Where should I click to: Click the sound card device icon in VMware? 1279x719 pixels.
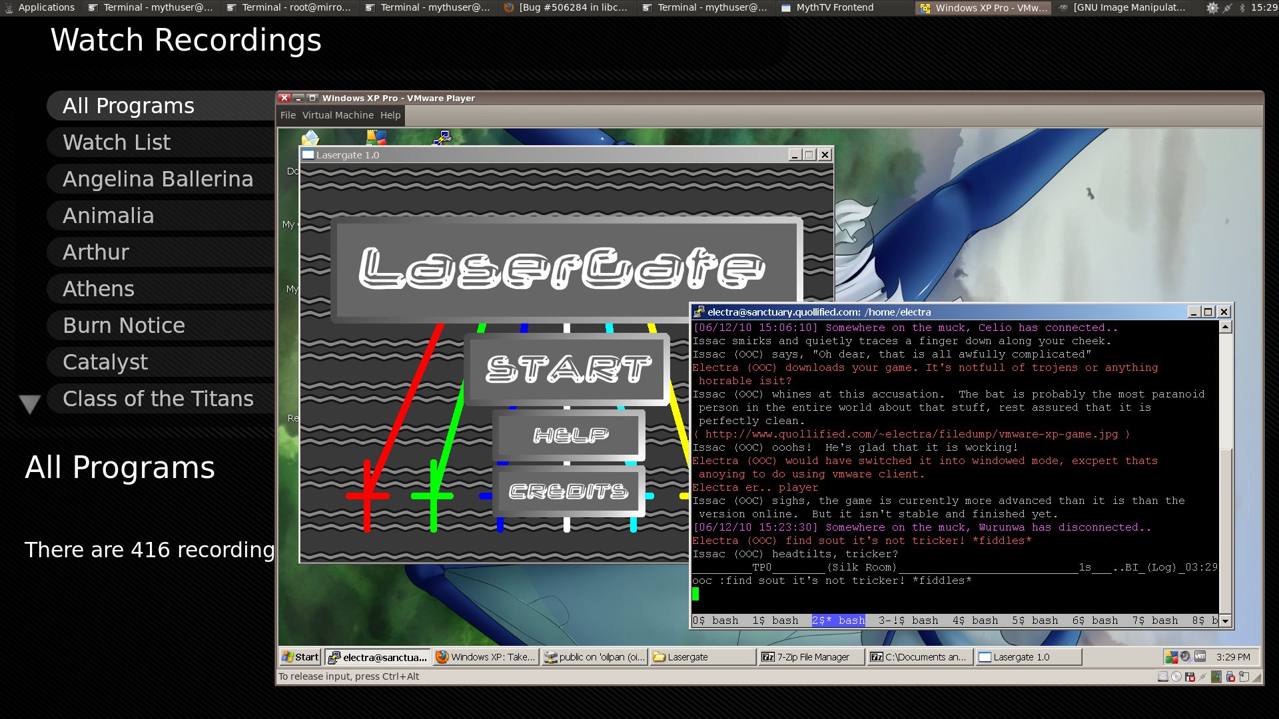(1216, 676)
